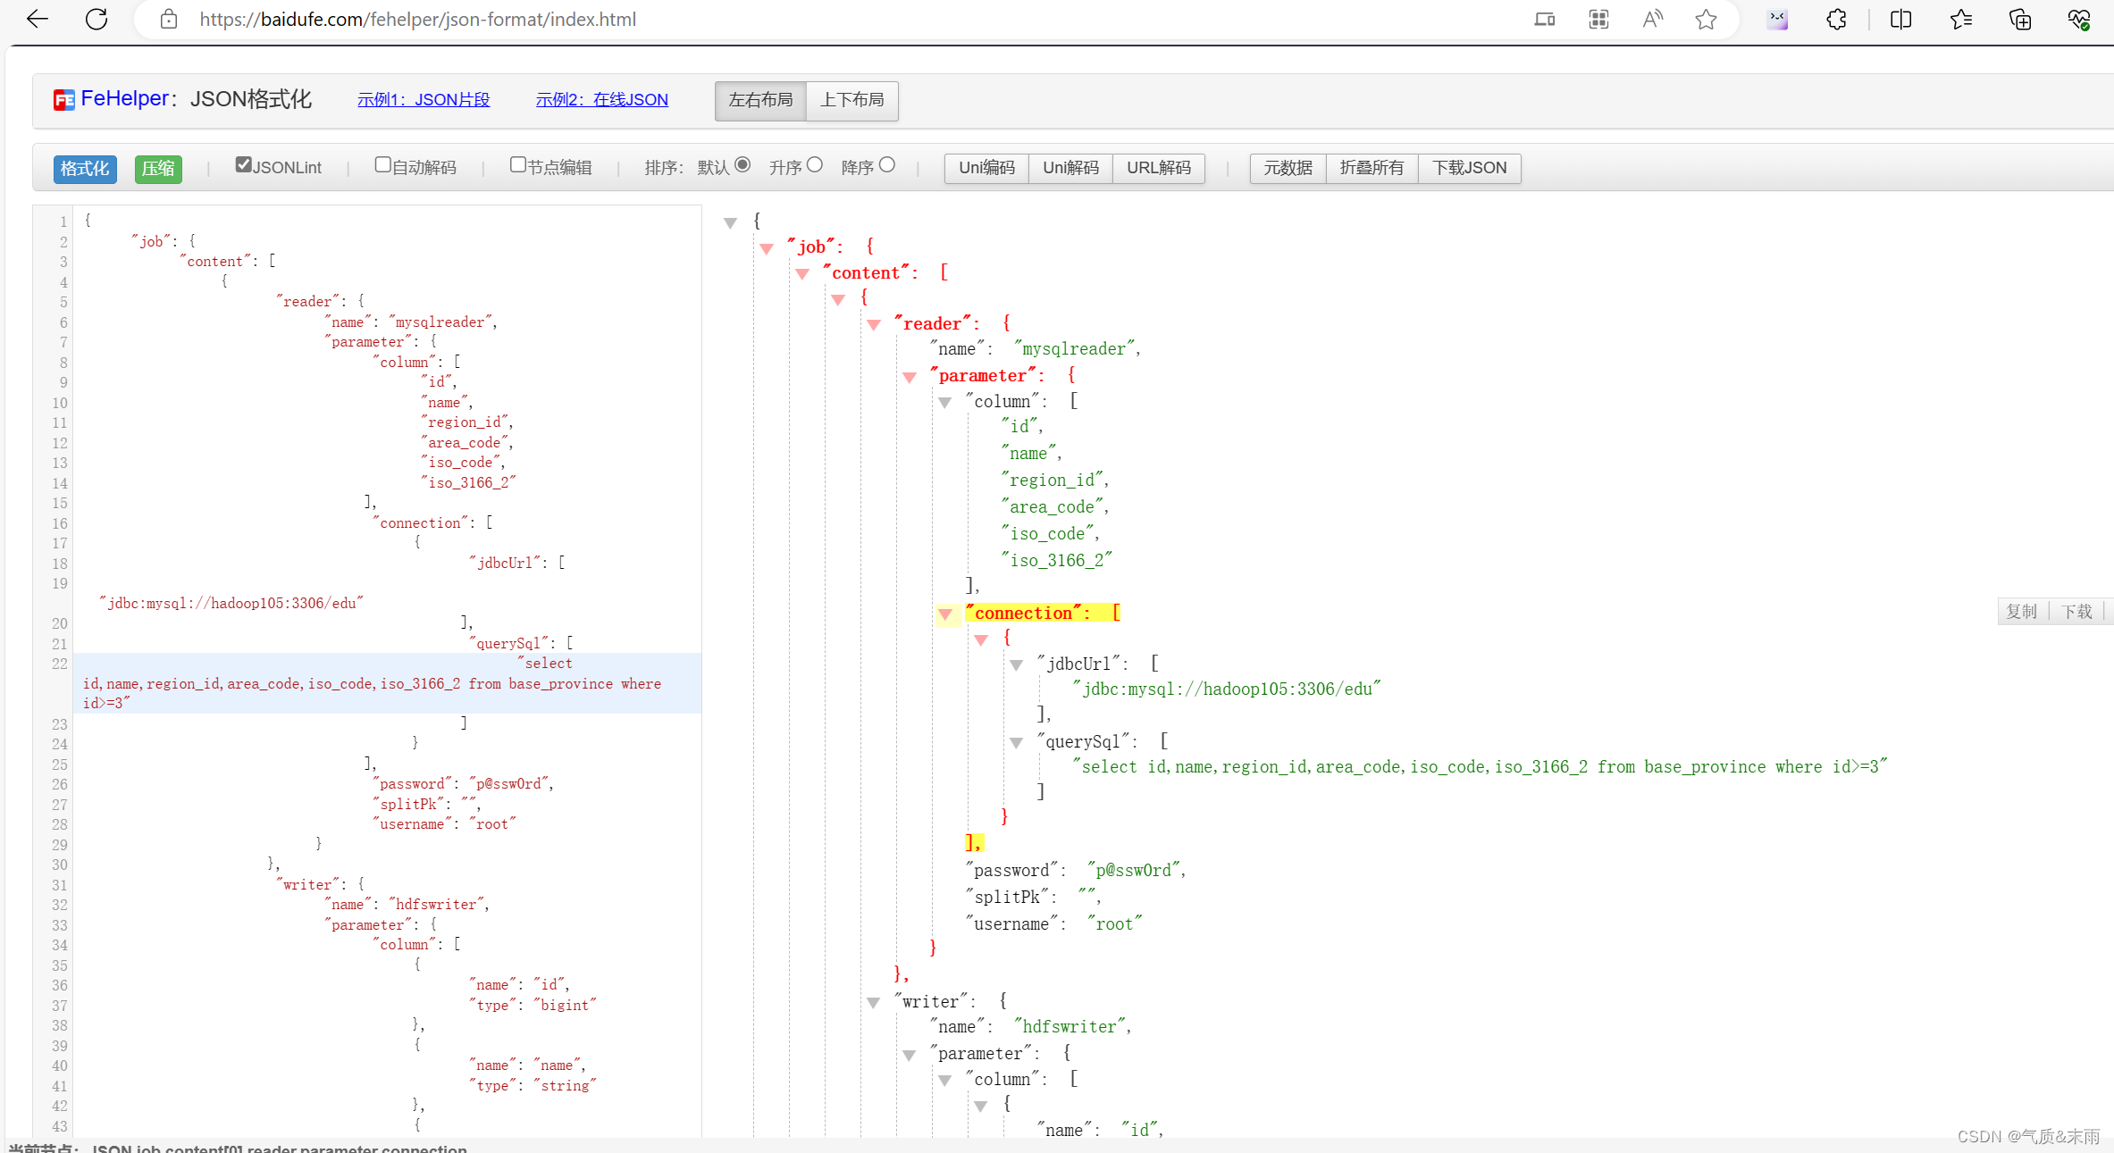Switch to 左右布局 layout tab
This screenshot has width=2114, height=1153.
click(760, 100)
